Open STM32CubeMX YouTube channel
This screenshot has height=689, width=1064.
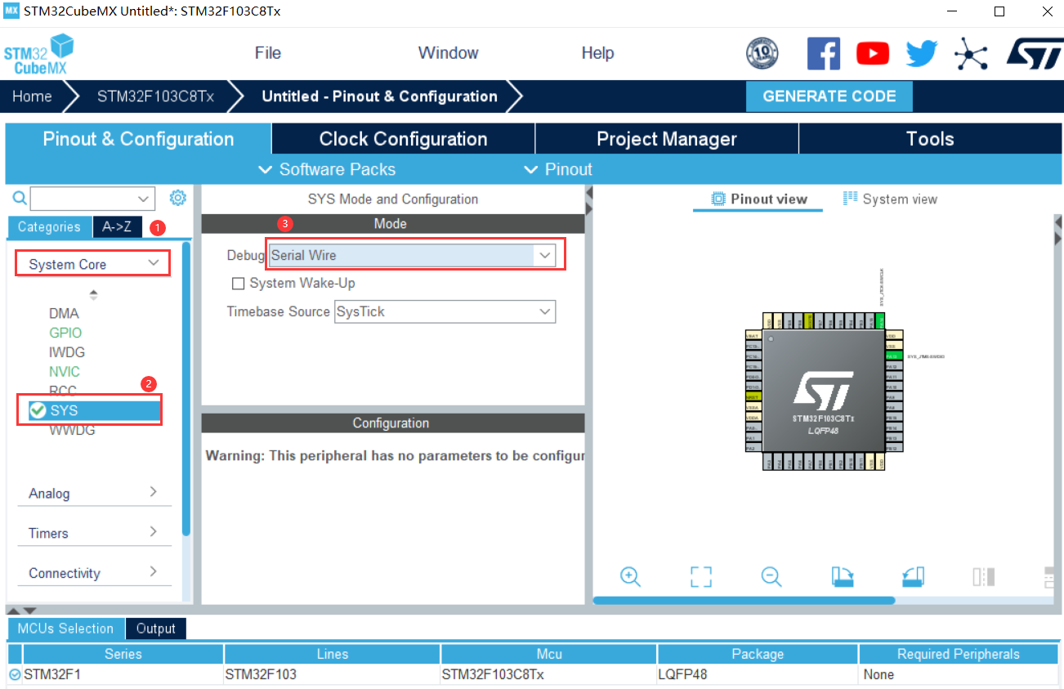point(872,52)
